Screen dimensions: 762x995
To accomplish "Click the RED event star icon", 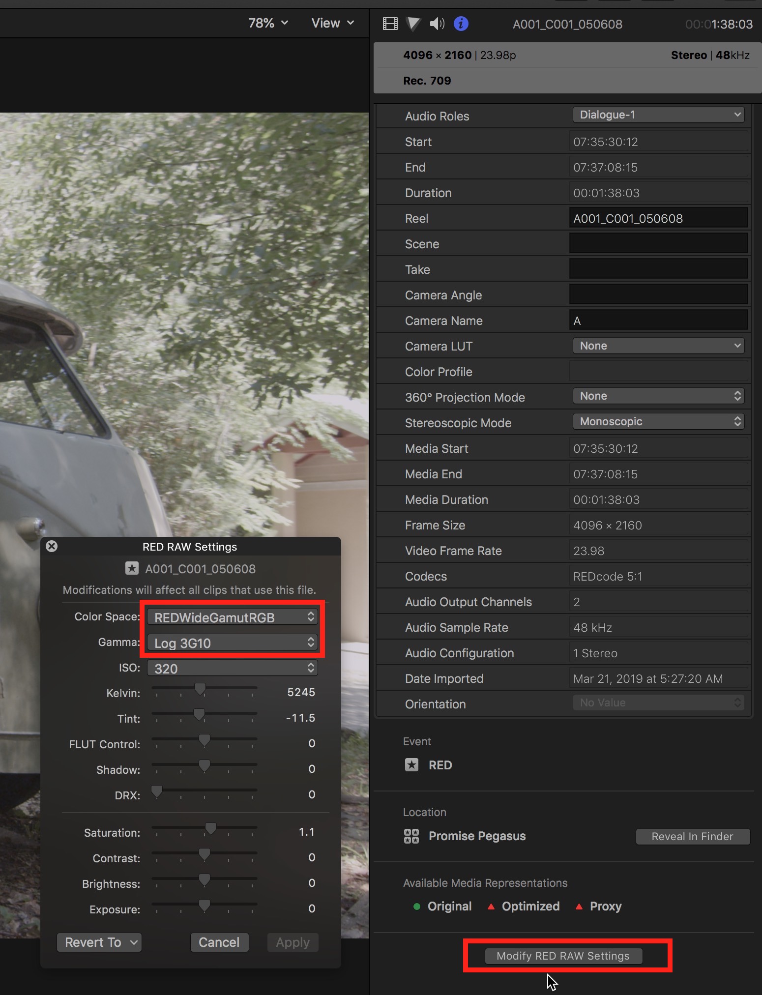I will pos(411,765).
